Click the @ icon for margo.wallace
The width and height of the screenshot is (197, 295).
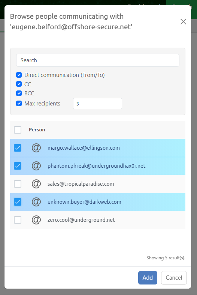(36, 148)
